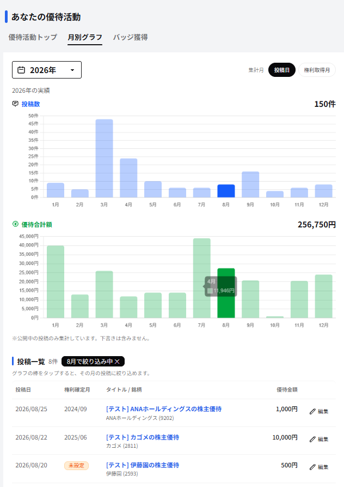Click the 2月 bar in 投稿数 chart
Screen dimensions: 344x487
click(80, 193)
